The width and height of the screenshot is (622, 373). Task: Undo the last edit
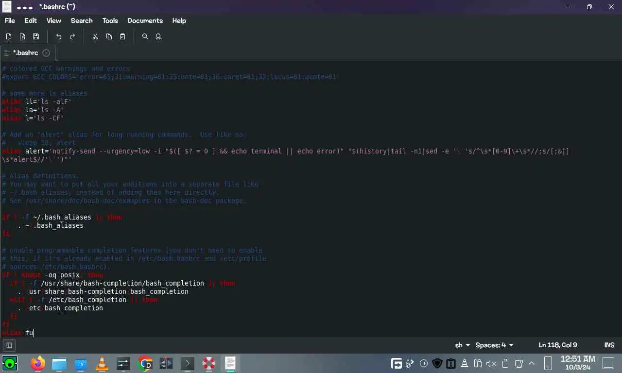pos(59,36)
